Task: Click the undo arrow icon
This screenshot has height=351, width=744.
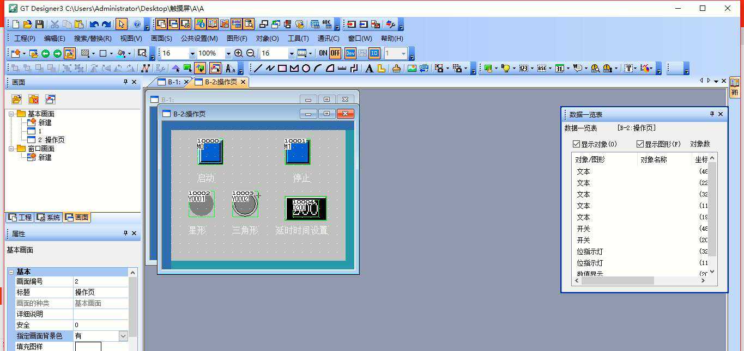Action: pyautogui.click(x=94, y=24)
